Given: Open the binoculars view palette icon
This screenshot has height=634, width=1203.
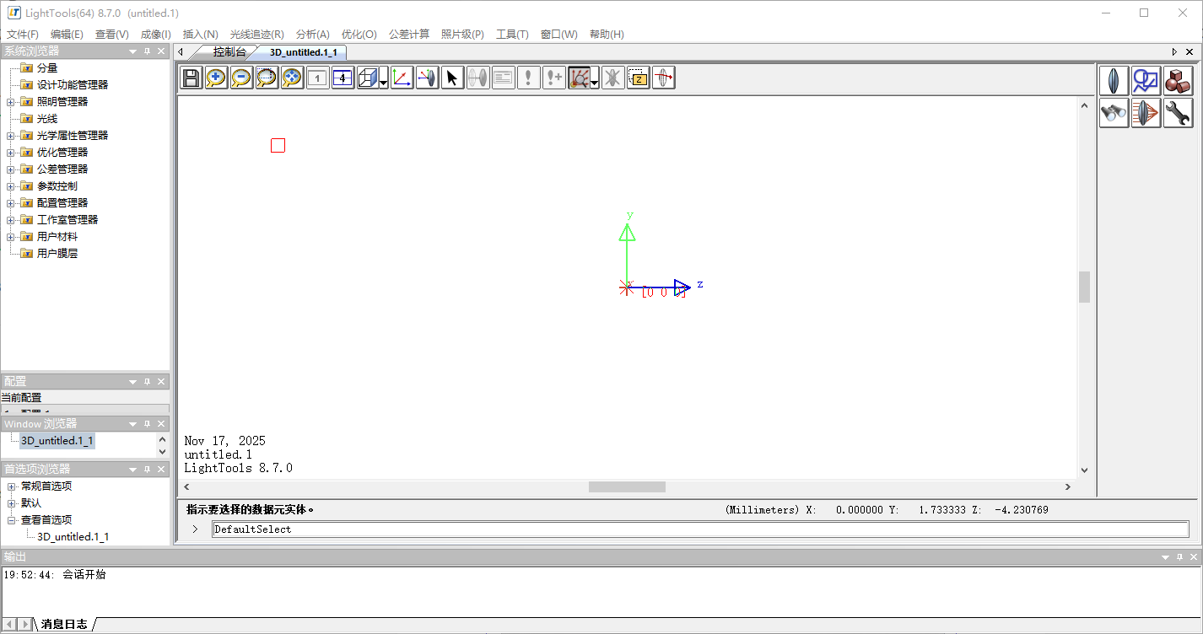Looking at the screenshot, I should coord(1114,113).
